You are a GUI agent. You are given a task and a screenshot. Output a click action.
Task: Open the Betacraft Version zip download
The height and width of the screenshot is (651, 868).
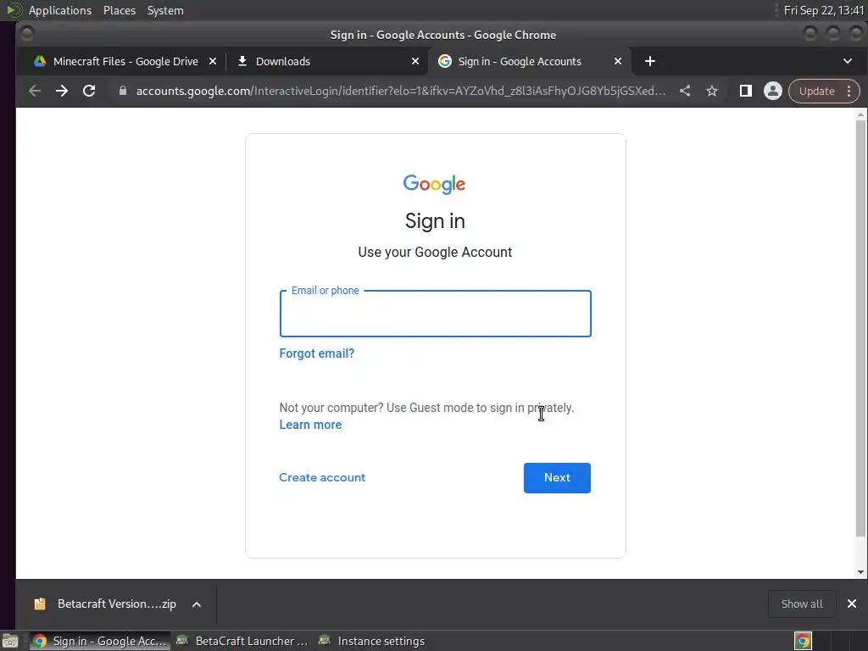[117, 604]
